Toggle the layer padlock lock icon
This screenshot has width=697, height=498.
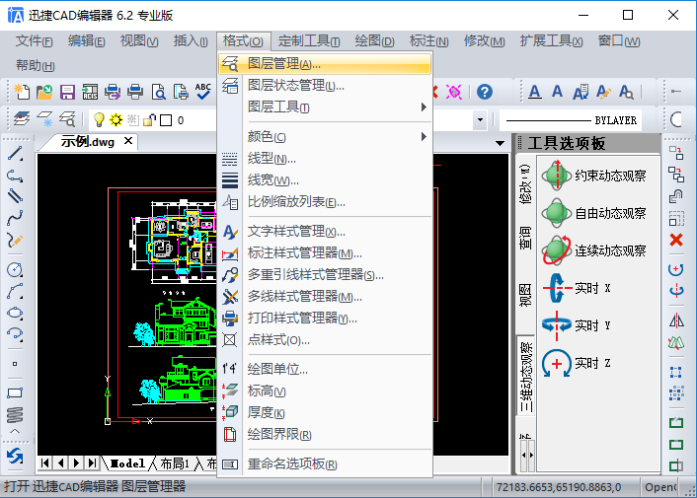150,120
